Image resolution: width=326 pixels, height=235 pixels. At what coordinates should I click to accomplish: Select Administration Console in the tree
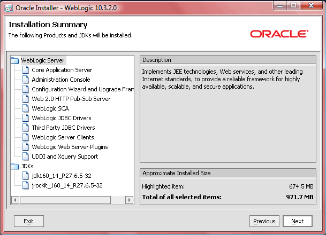click(61, 80)
